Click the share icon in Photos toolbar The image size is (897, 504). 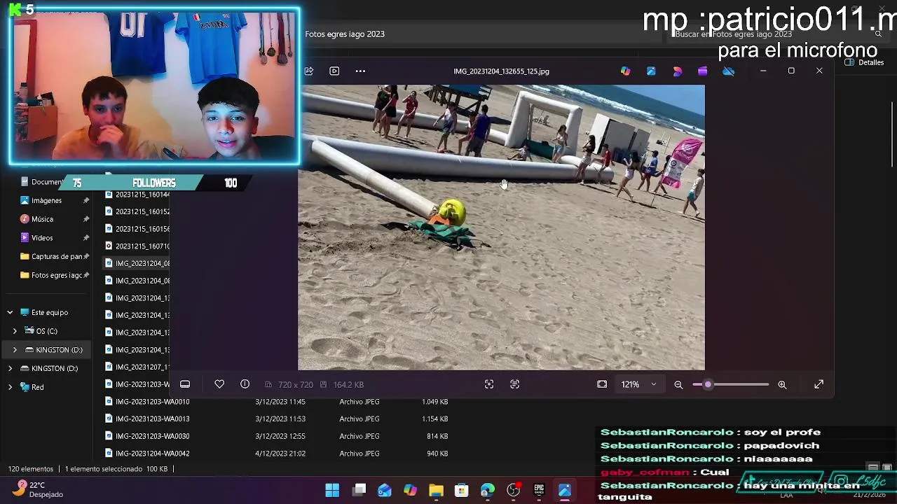coord(308,71)
